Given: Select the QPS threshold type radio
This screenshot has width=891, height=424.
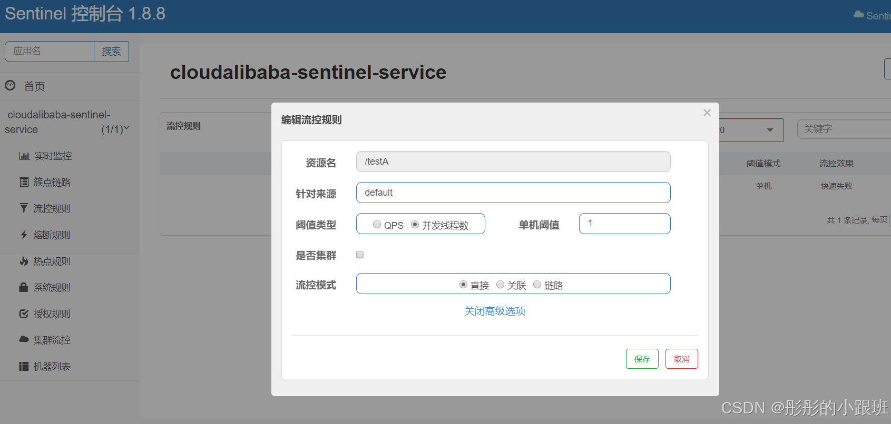Looking at the screenshot, I should point(377,225).
